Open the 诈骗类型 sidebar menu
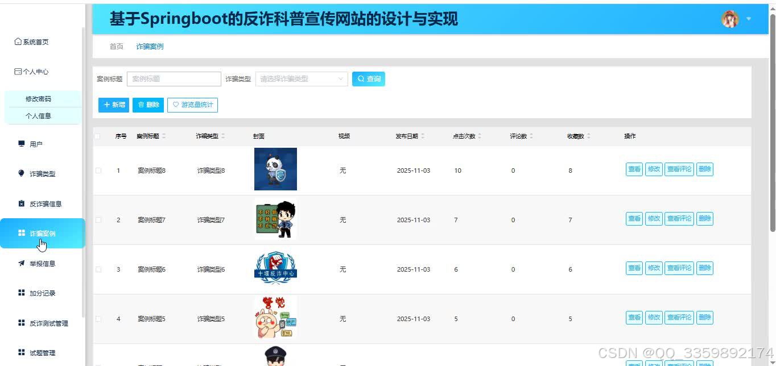The height and width of the screenshot is (366, 776). 42,174
